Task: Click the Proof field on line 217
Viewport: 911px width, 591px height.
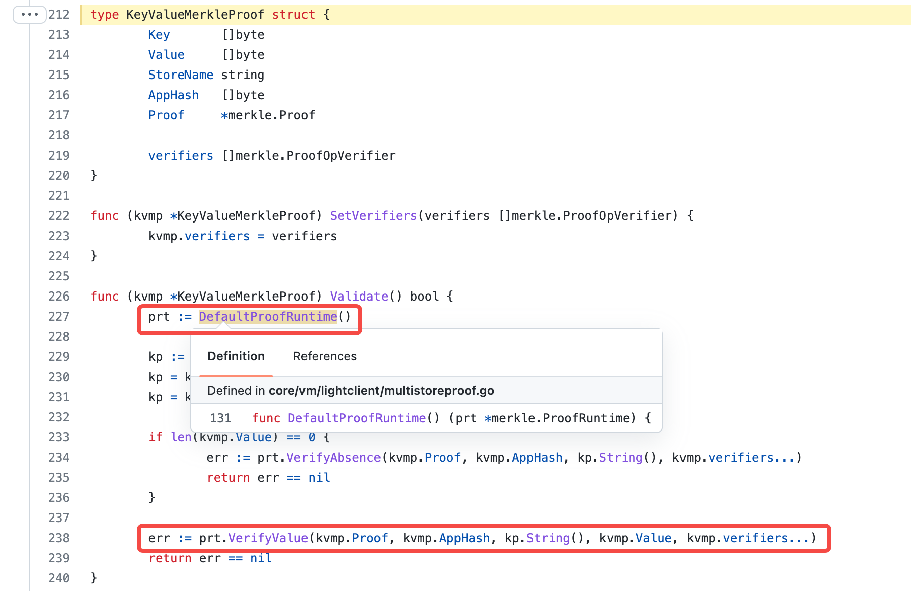Action: (x=166, y=115)
